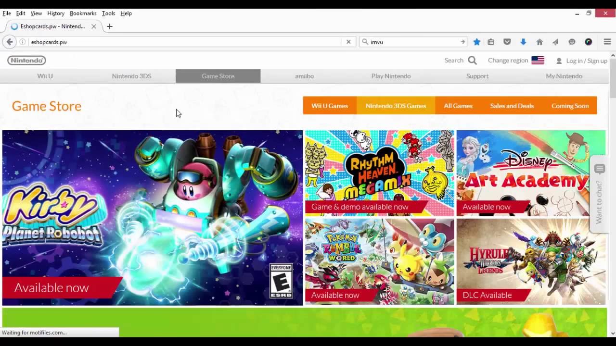616x346 pixels.
Task: Open the Disney Art Academy tile
Action: (531, 173)
